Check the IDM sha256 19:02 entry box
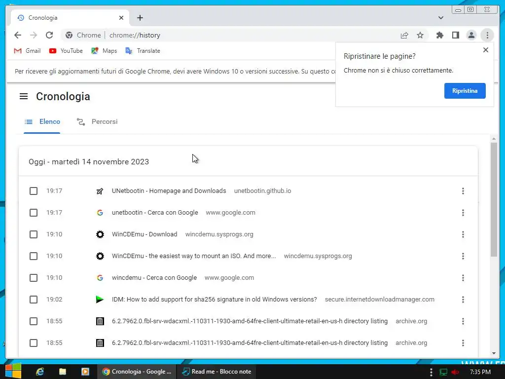The width and height of the screenshot is (505, 379). (34, 300)
